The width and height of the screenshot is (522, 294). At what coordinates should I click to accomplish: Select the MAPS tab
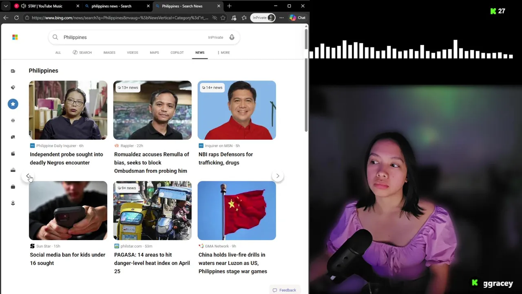click(154, 53)
